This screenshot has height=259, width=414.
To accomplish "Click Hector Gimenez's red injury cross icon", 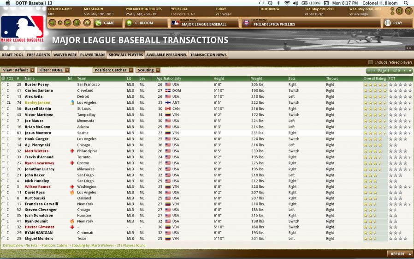I will (x=72, y=227).
